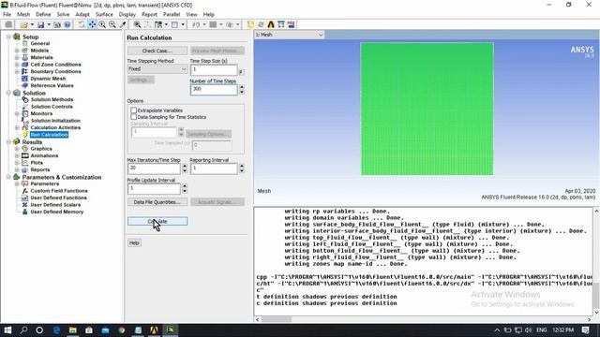Viewport: 600px width, 337px height.
Task: Expand the Cell Zone Conditions node
Action: 17,65
